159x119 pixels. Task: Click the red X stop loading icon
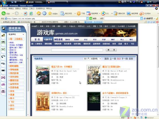25,13
